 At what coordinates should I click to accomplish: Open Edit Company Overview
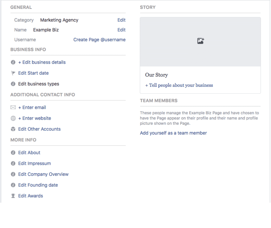click(43, 174)
